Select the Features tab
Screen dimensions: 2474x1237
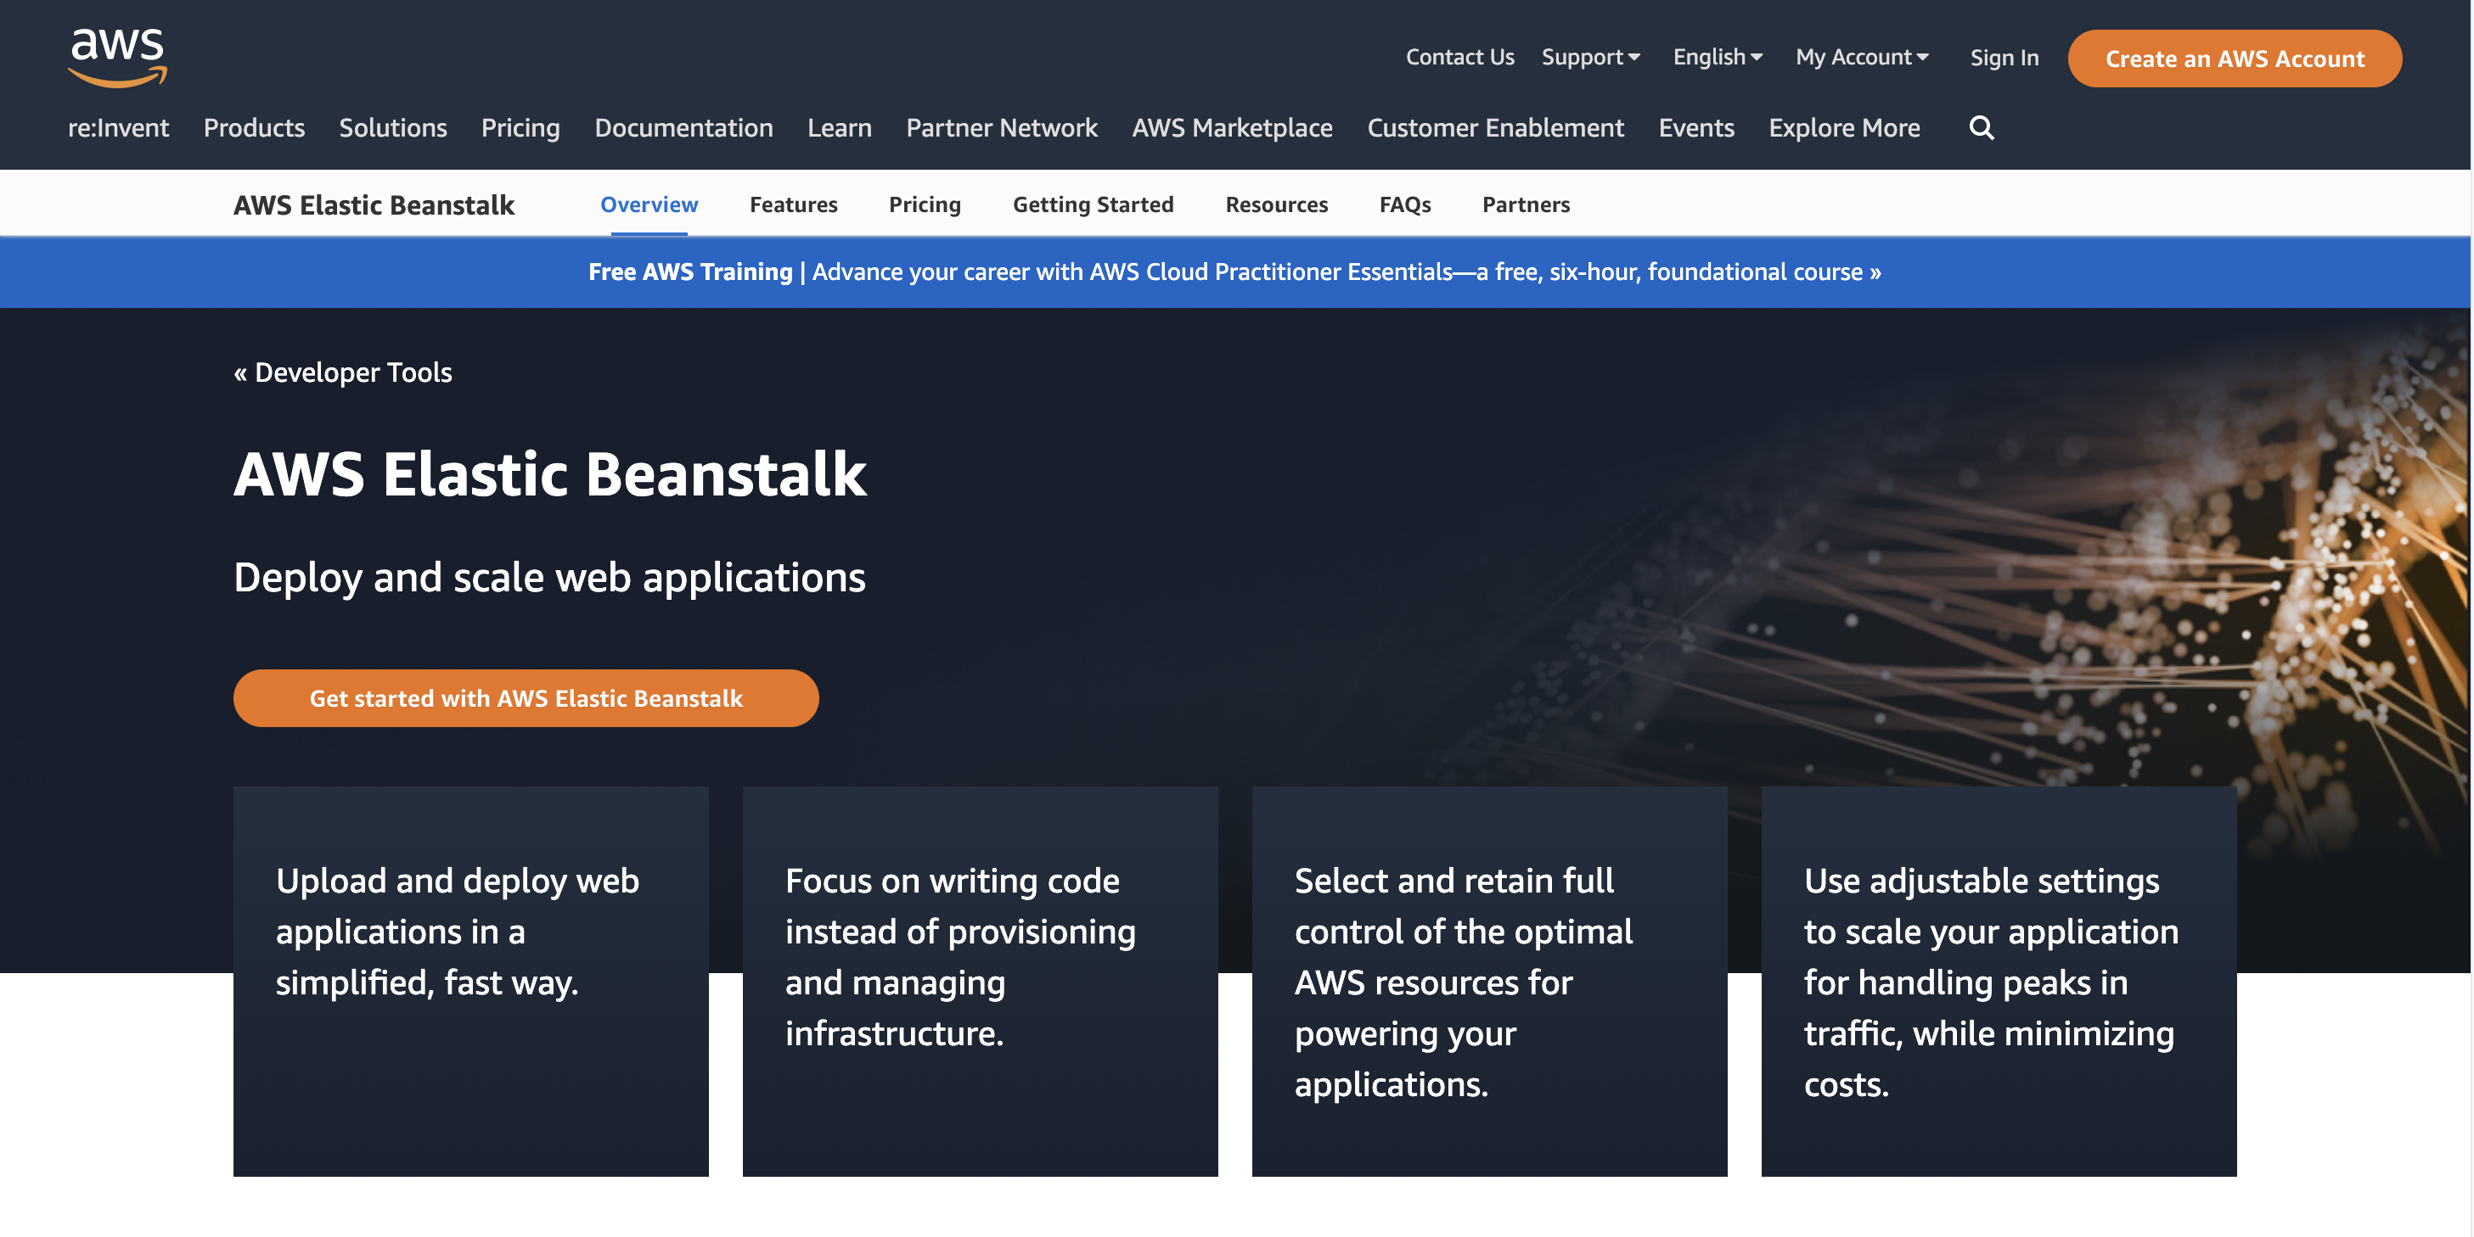[793, 202]
